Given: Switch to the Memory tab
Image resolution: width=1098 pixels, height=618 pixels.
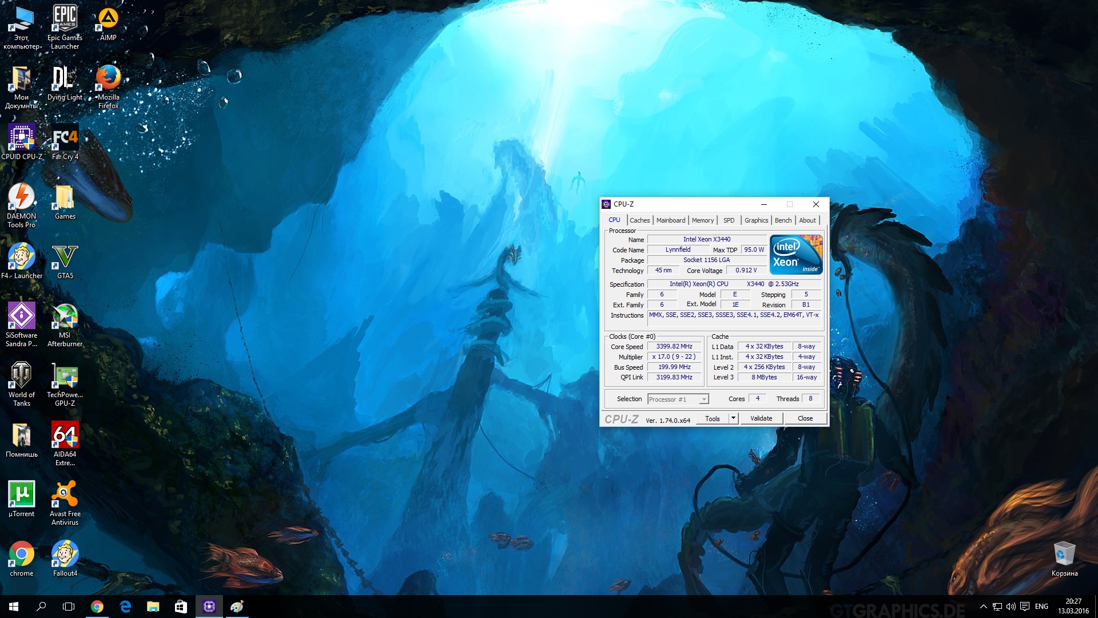Looking at the screenshot, I should [x=702, y=220].
